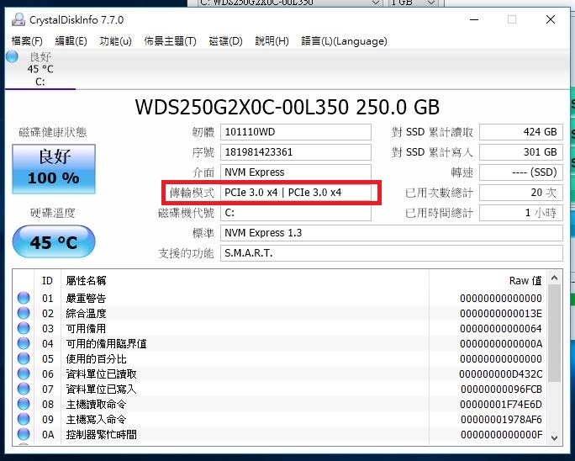Click status orb for attribute 03 可用備用
Viewport: 575px width, 461px height.
tap(24, 328)
